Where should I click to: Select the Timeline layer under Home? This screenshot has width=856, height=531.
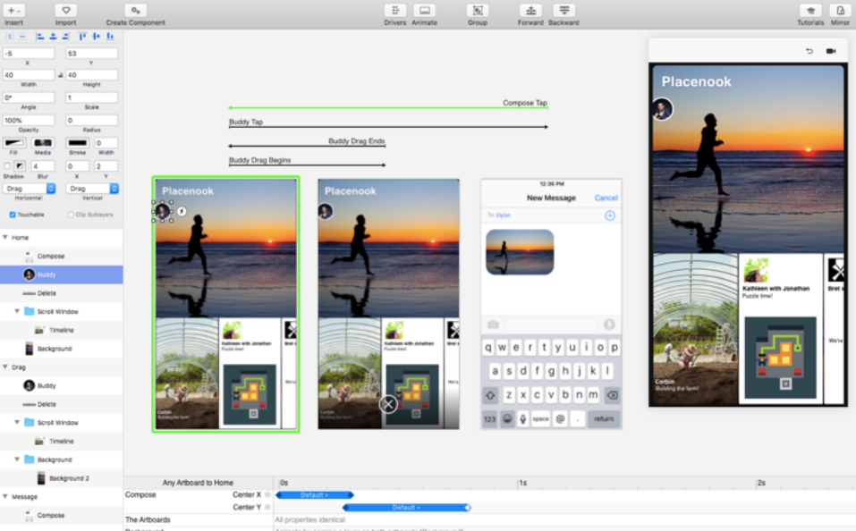tap(61, 330)
